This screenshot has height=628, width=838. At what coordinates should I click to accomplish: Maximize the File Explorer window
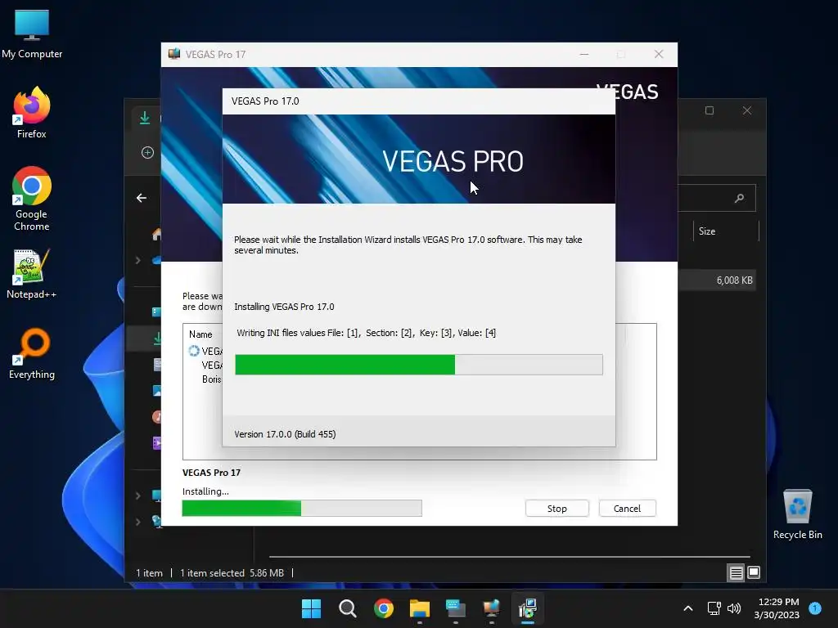710,110
